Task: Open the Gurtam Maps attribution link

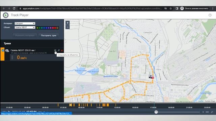Action: pyautogui.click(x=210, y=101)
